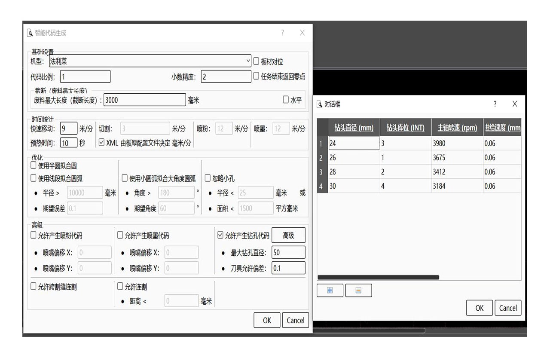This screenshot has width=550, height=358.
Task: Toggle 允许跨割缝连割 checkbox
Action: pyautogui.click(x=34, y=287)
